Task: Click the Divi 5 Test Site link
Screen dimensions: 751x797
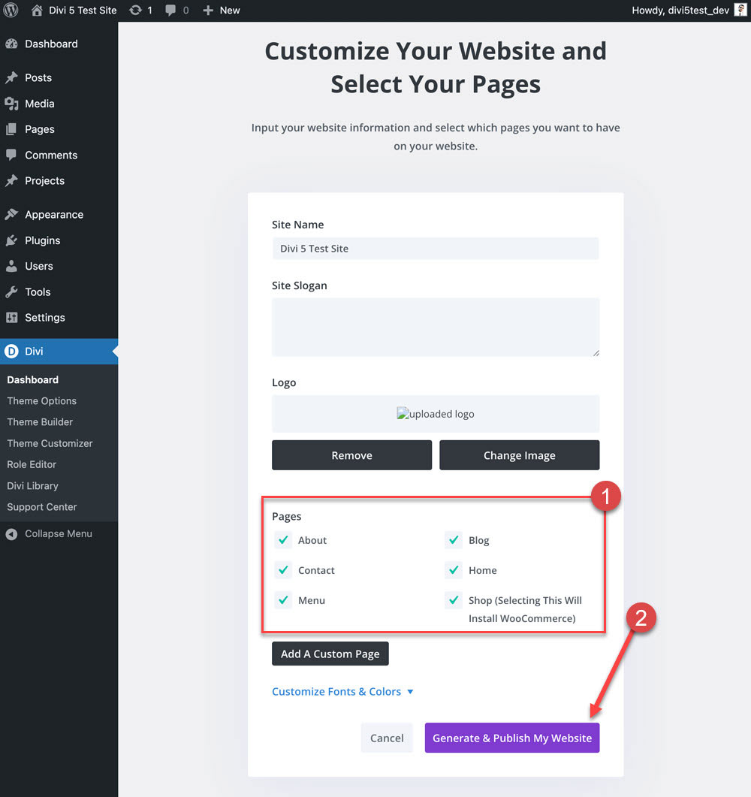Action: coord(83,11)
